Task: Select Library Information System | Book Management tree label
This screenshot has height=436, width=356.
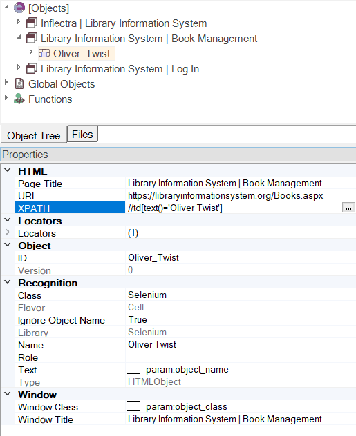Action: click(149, 39)
